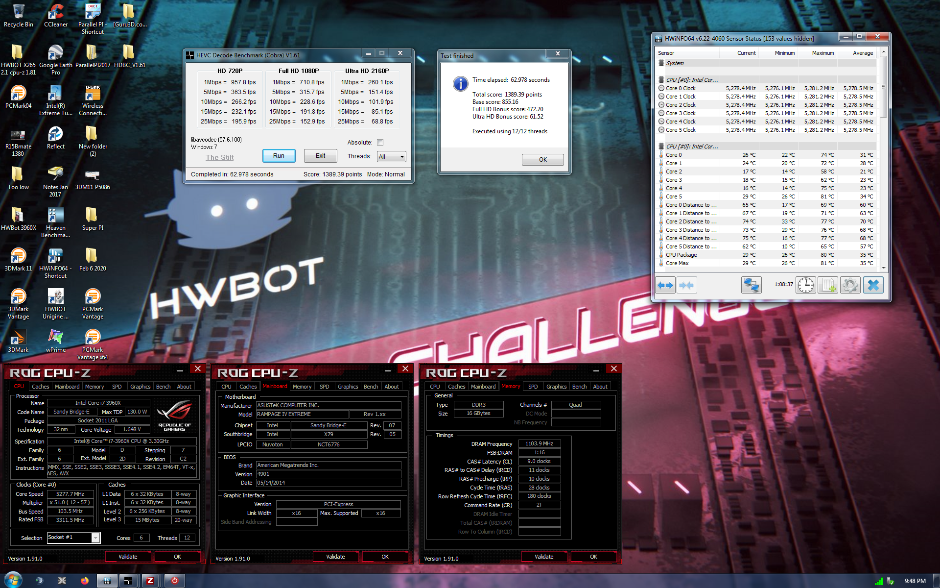Launch 3DMark 11 from the desktop
Image resolution: width=940 pixels, height=588 pixels.
(x=19, y=259)
